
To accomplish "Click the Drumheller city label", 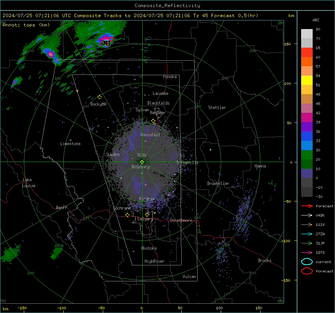I will pos(218,183).
